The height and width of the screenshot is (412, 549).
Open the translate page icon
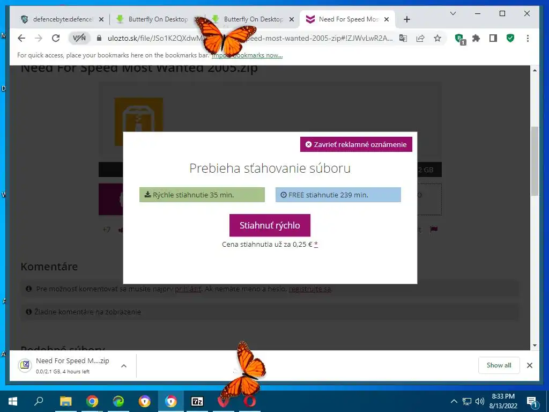tap(403, 38)
